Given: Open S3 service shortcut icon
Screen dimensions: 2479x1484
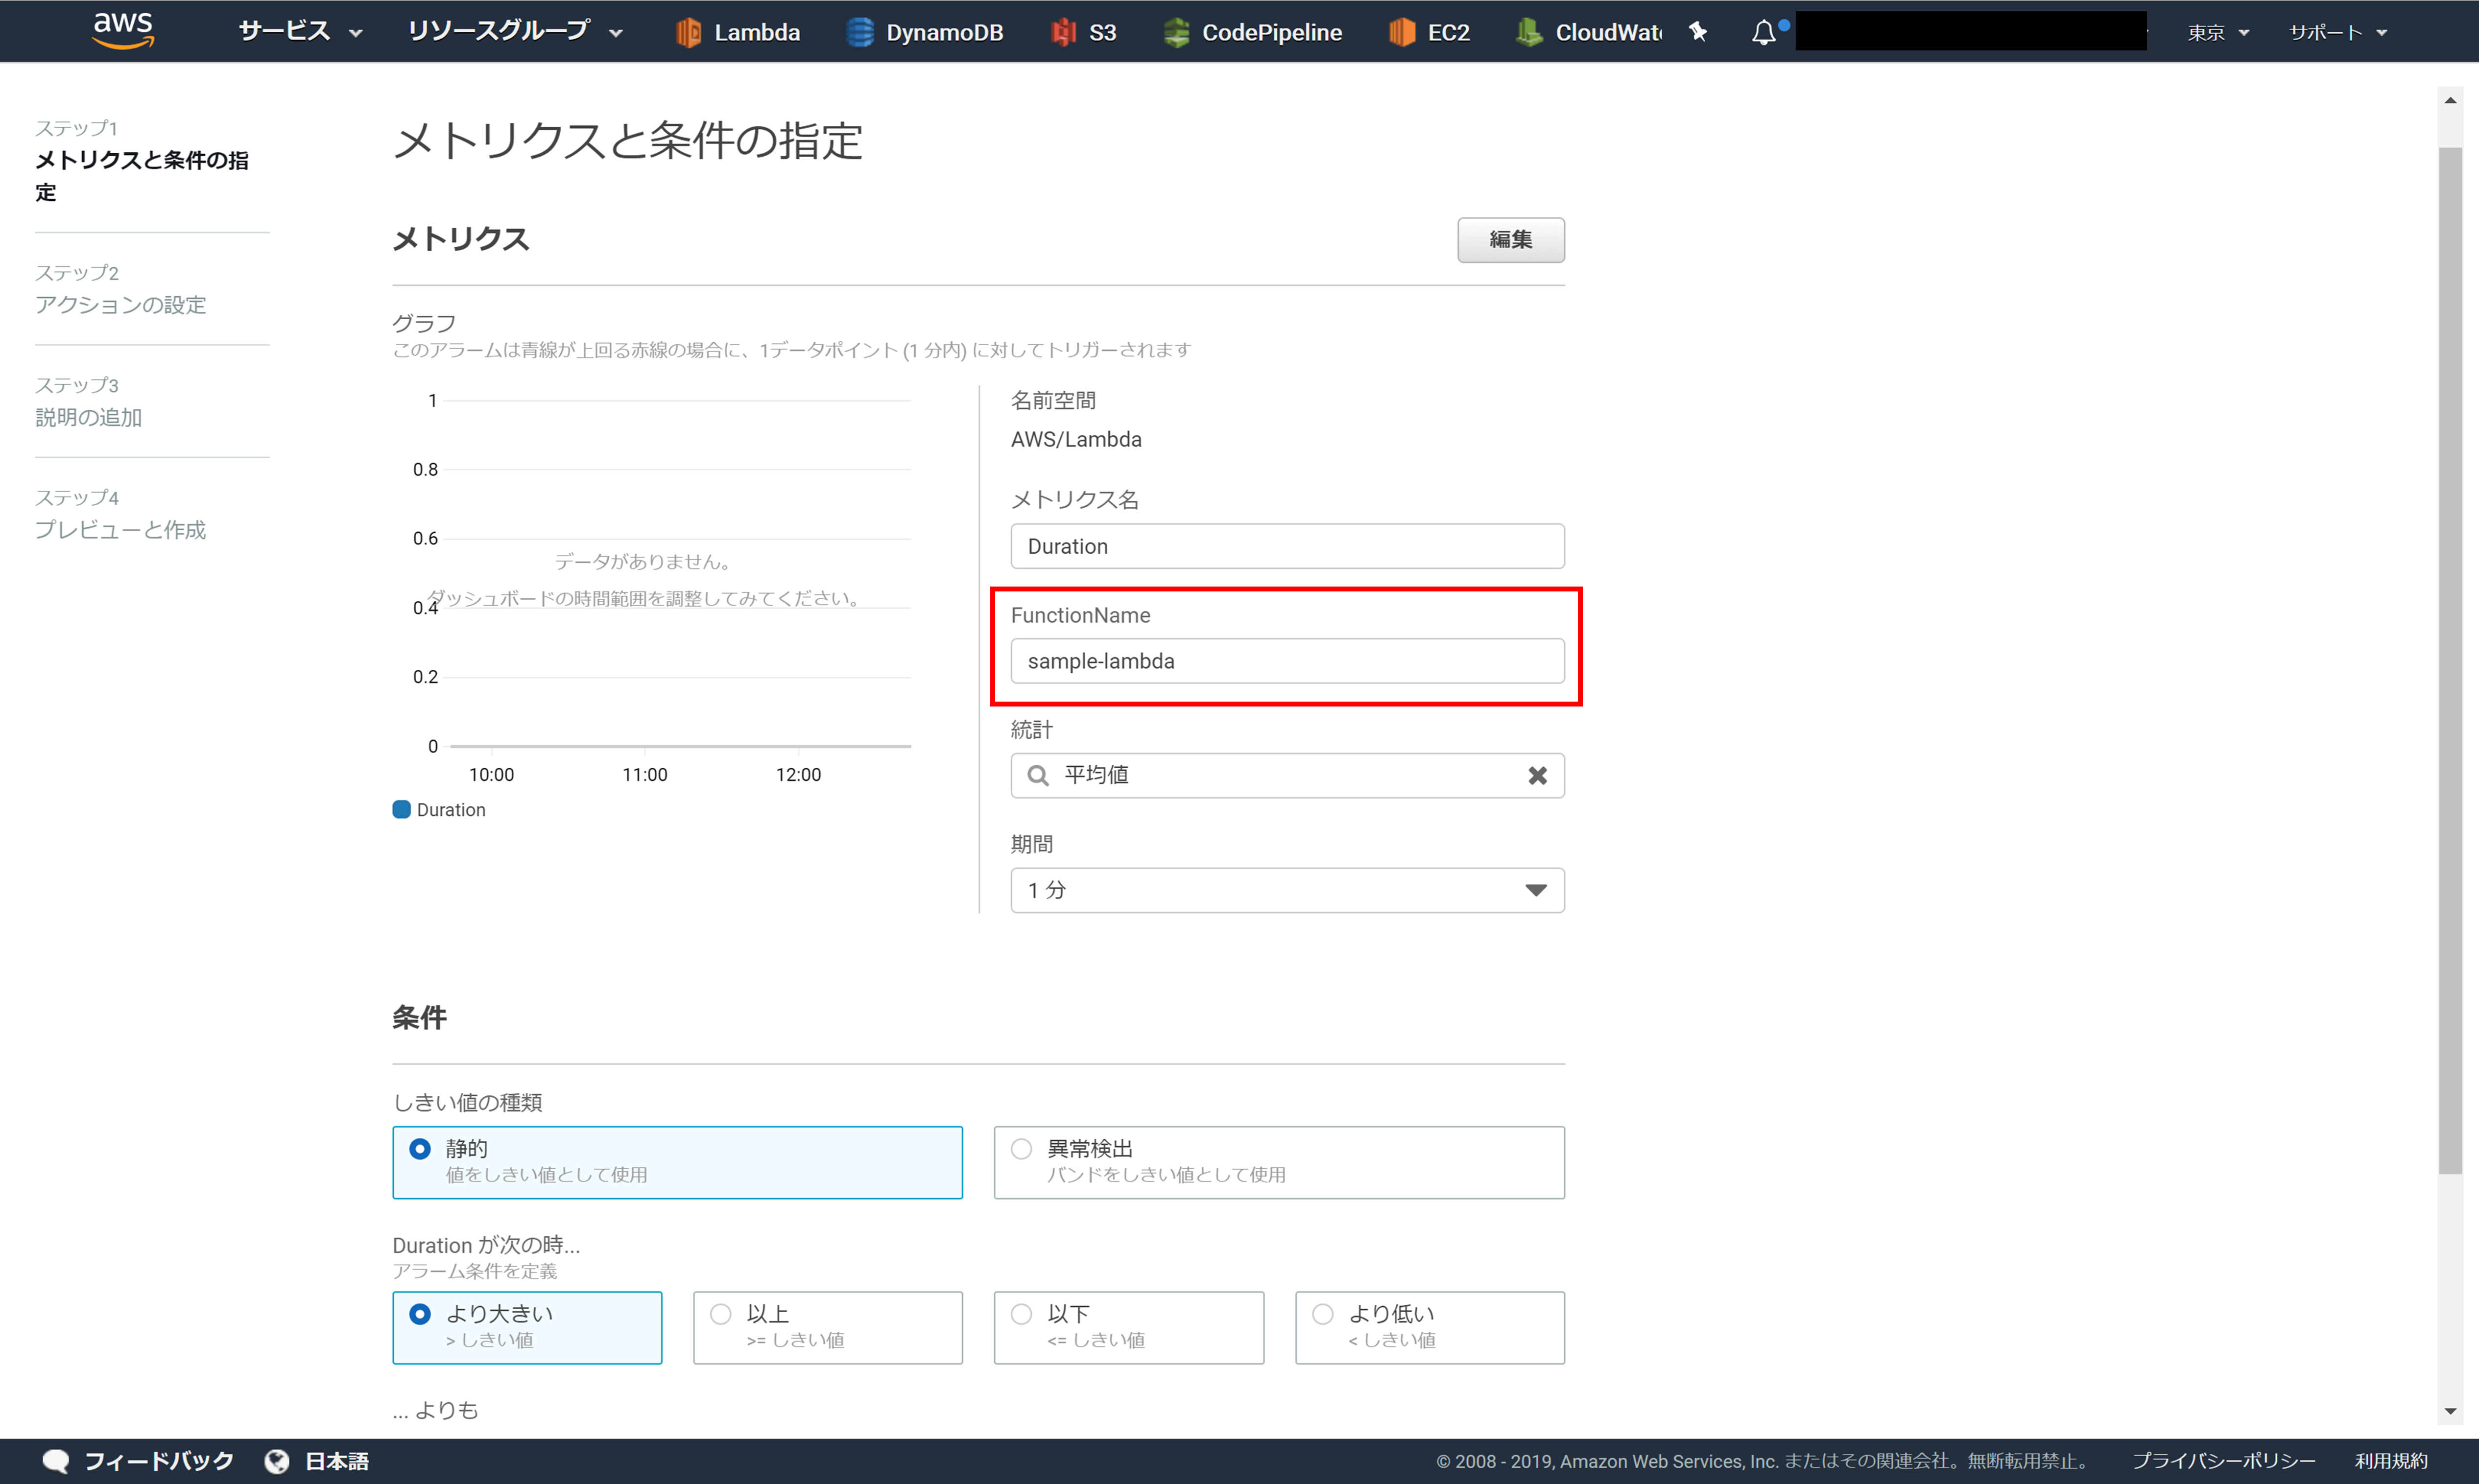Looking at the screenshot, I should point(1063,32).
